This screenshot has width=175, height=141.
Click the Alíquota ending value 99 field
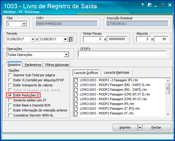point(161,39)
